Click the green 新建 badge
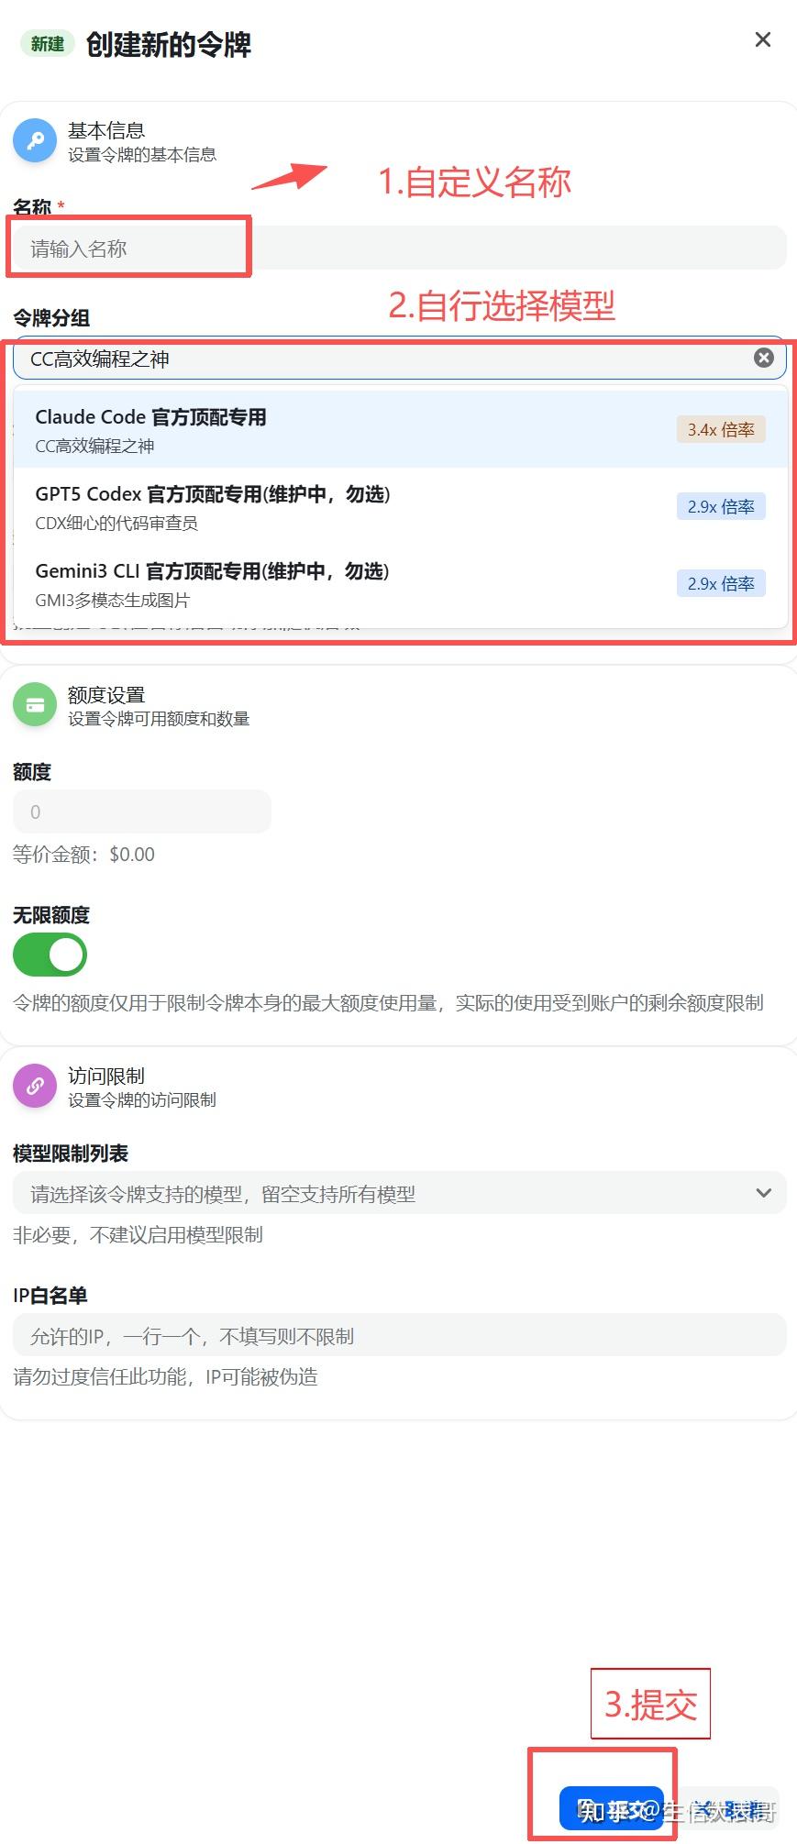The width and height of the screenshot is (797, 1844). [x=46, y=43]
